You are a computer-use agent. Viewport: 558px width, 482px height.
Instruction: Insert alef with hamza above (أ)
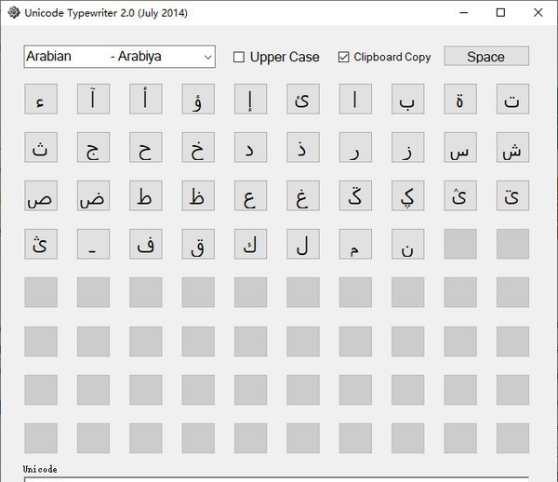(146, 99)
